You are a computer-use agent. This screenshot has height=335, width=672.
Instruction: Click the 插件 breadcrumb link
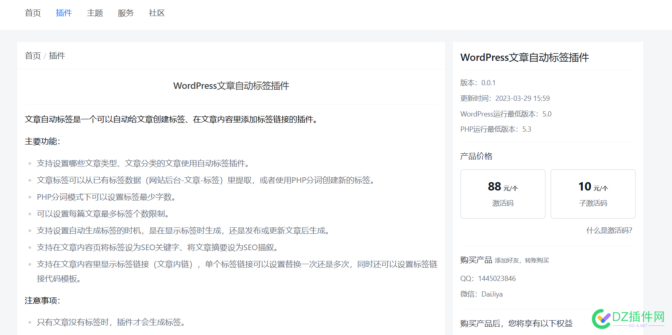pyautogui.click(x=57, y=56)
